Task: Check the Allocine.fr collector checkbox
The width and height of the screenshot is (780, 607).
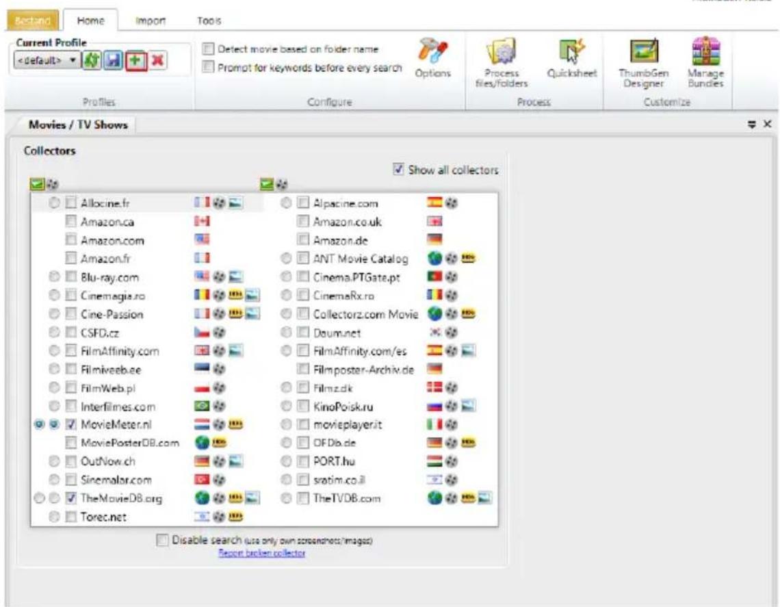Action: (x=71, y=203)
